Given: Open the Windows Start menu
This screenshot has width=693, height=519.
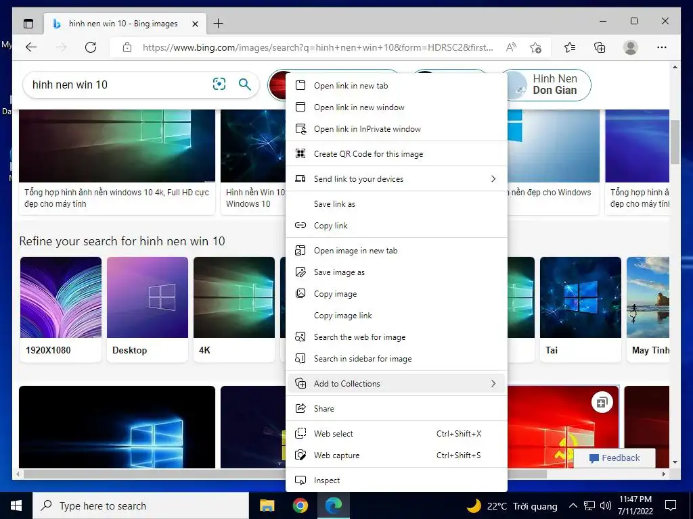Looking at the screenshot, I should coord(16,505).
